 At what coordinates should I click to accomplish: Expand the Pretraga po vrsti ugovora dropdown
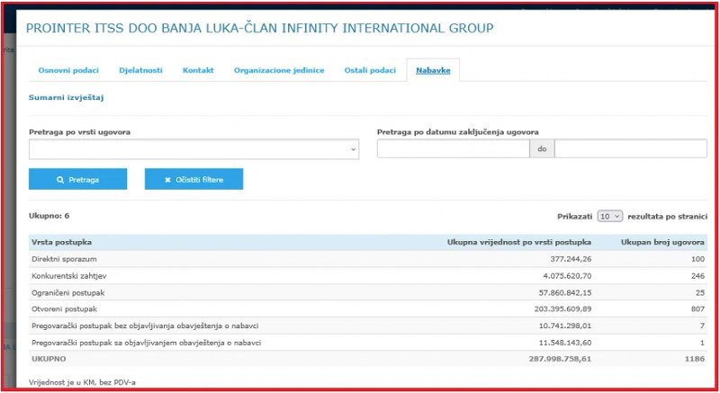[193, 149]
